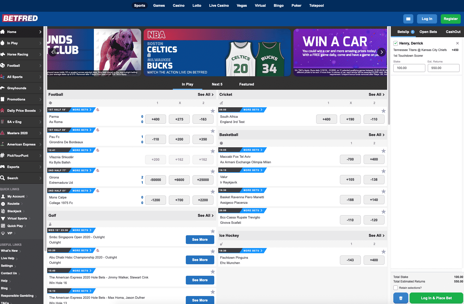Star the Fischtown Pinguins hockey game
This screenshot has width=464, height=304.
point(384,252)
